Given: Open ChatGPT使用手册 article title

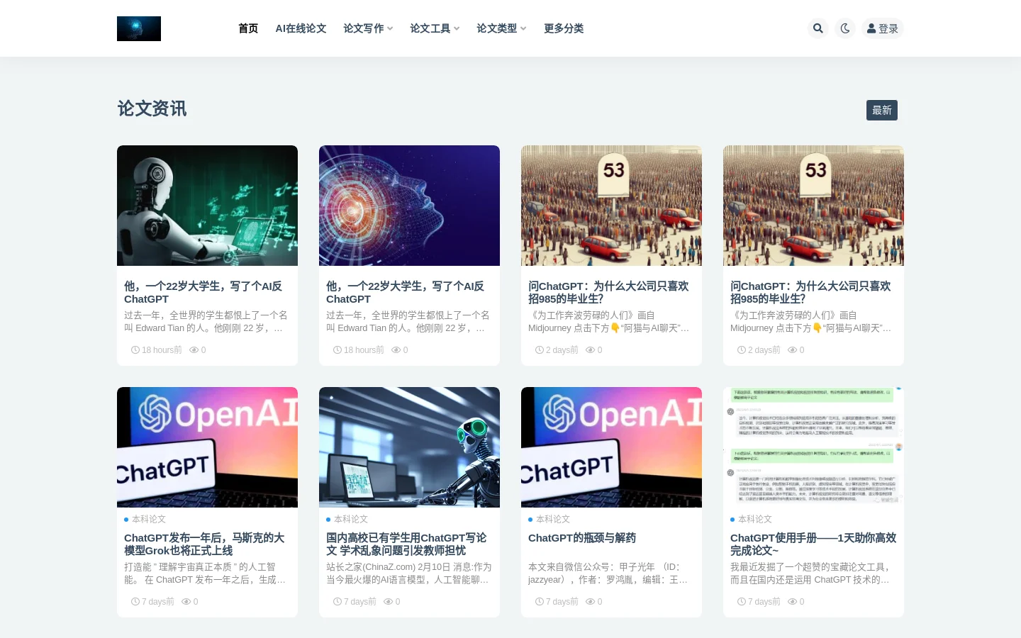Looking at the screenshot, I should pyautogui.click(x=813, y=544).
